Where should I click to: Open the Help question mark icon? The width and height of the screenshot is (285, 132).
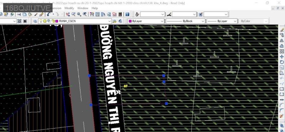click(x=127, y=14)
